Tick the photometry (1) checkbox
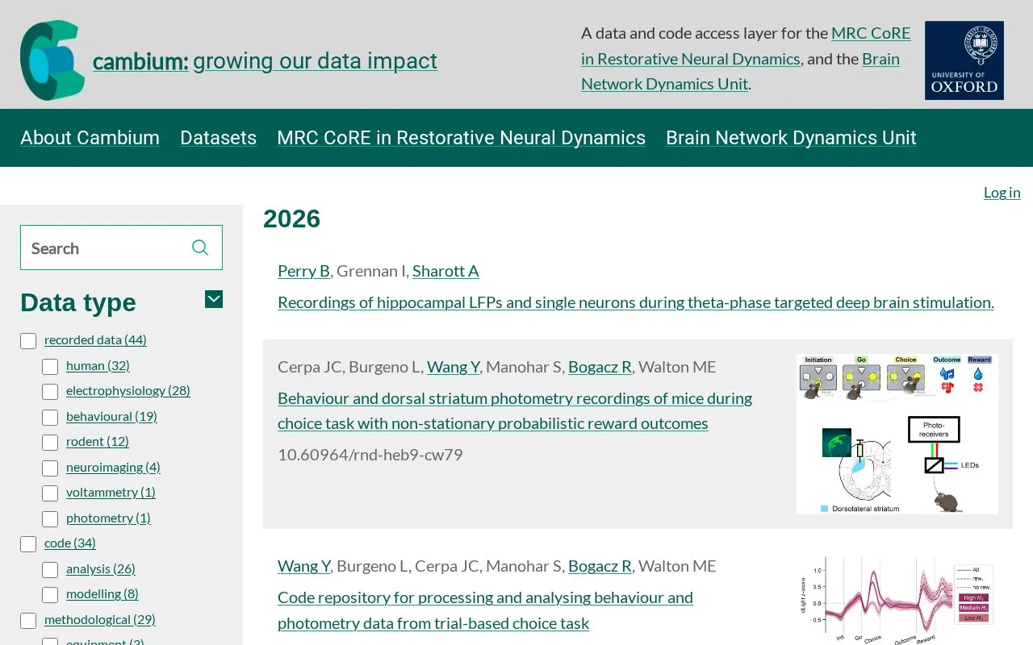This screenshot has width=1033, height=645. click(x=50, y=518)
